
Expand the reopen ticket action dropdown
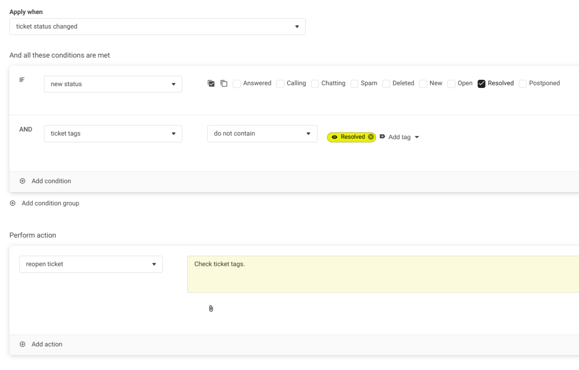point(91,264)
